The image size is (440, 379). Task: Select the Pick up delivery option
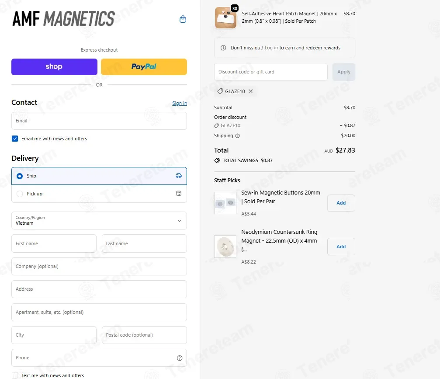tap(99, 194)
